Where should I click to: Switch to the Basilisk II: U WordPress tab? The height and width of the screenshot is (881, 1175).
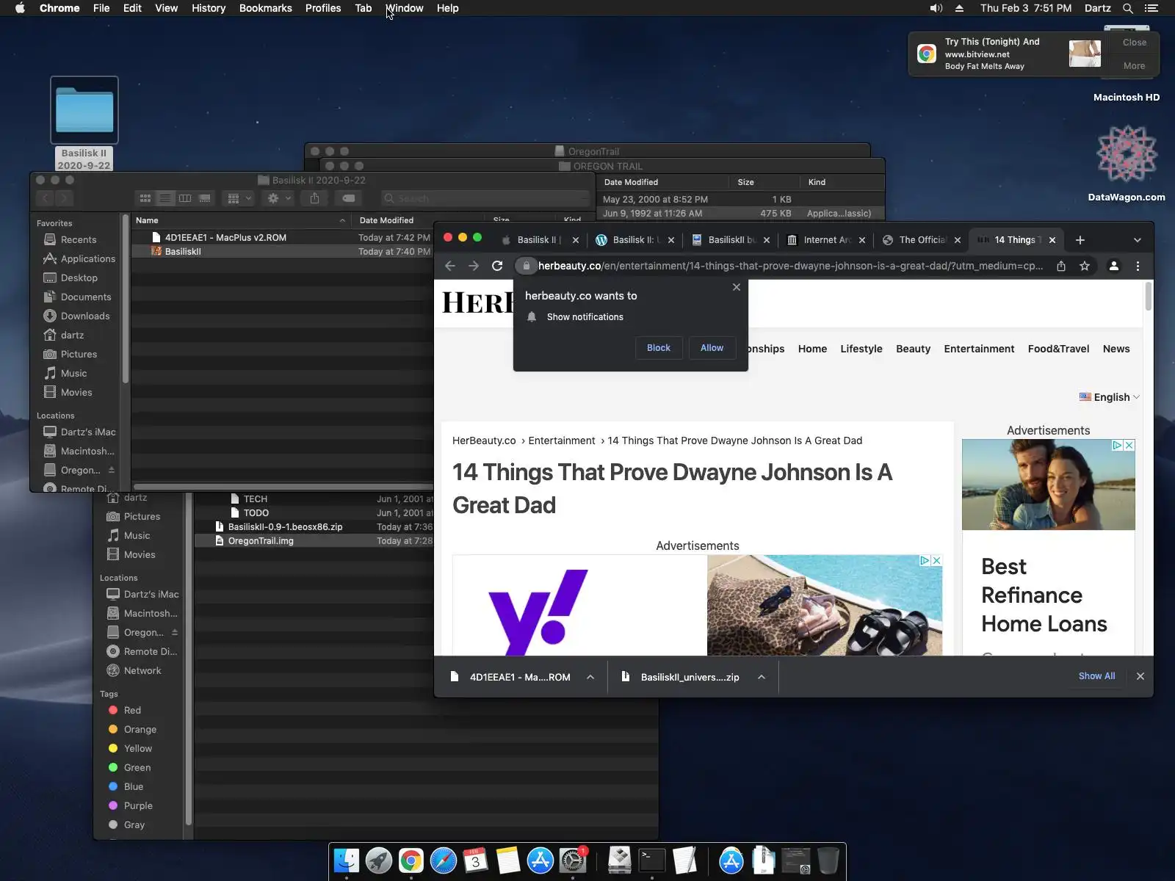635,240
